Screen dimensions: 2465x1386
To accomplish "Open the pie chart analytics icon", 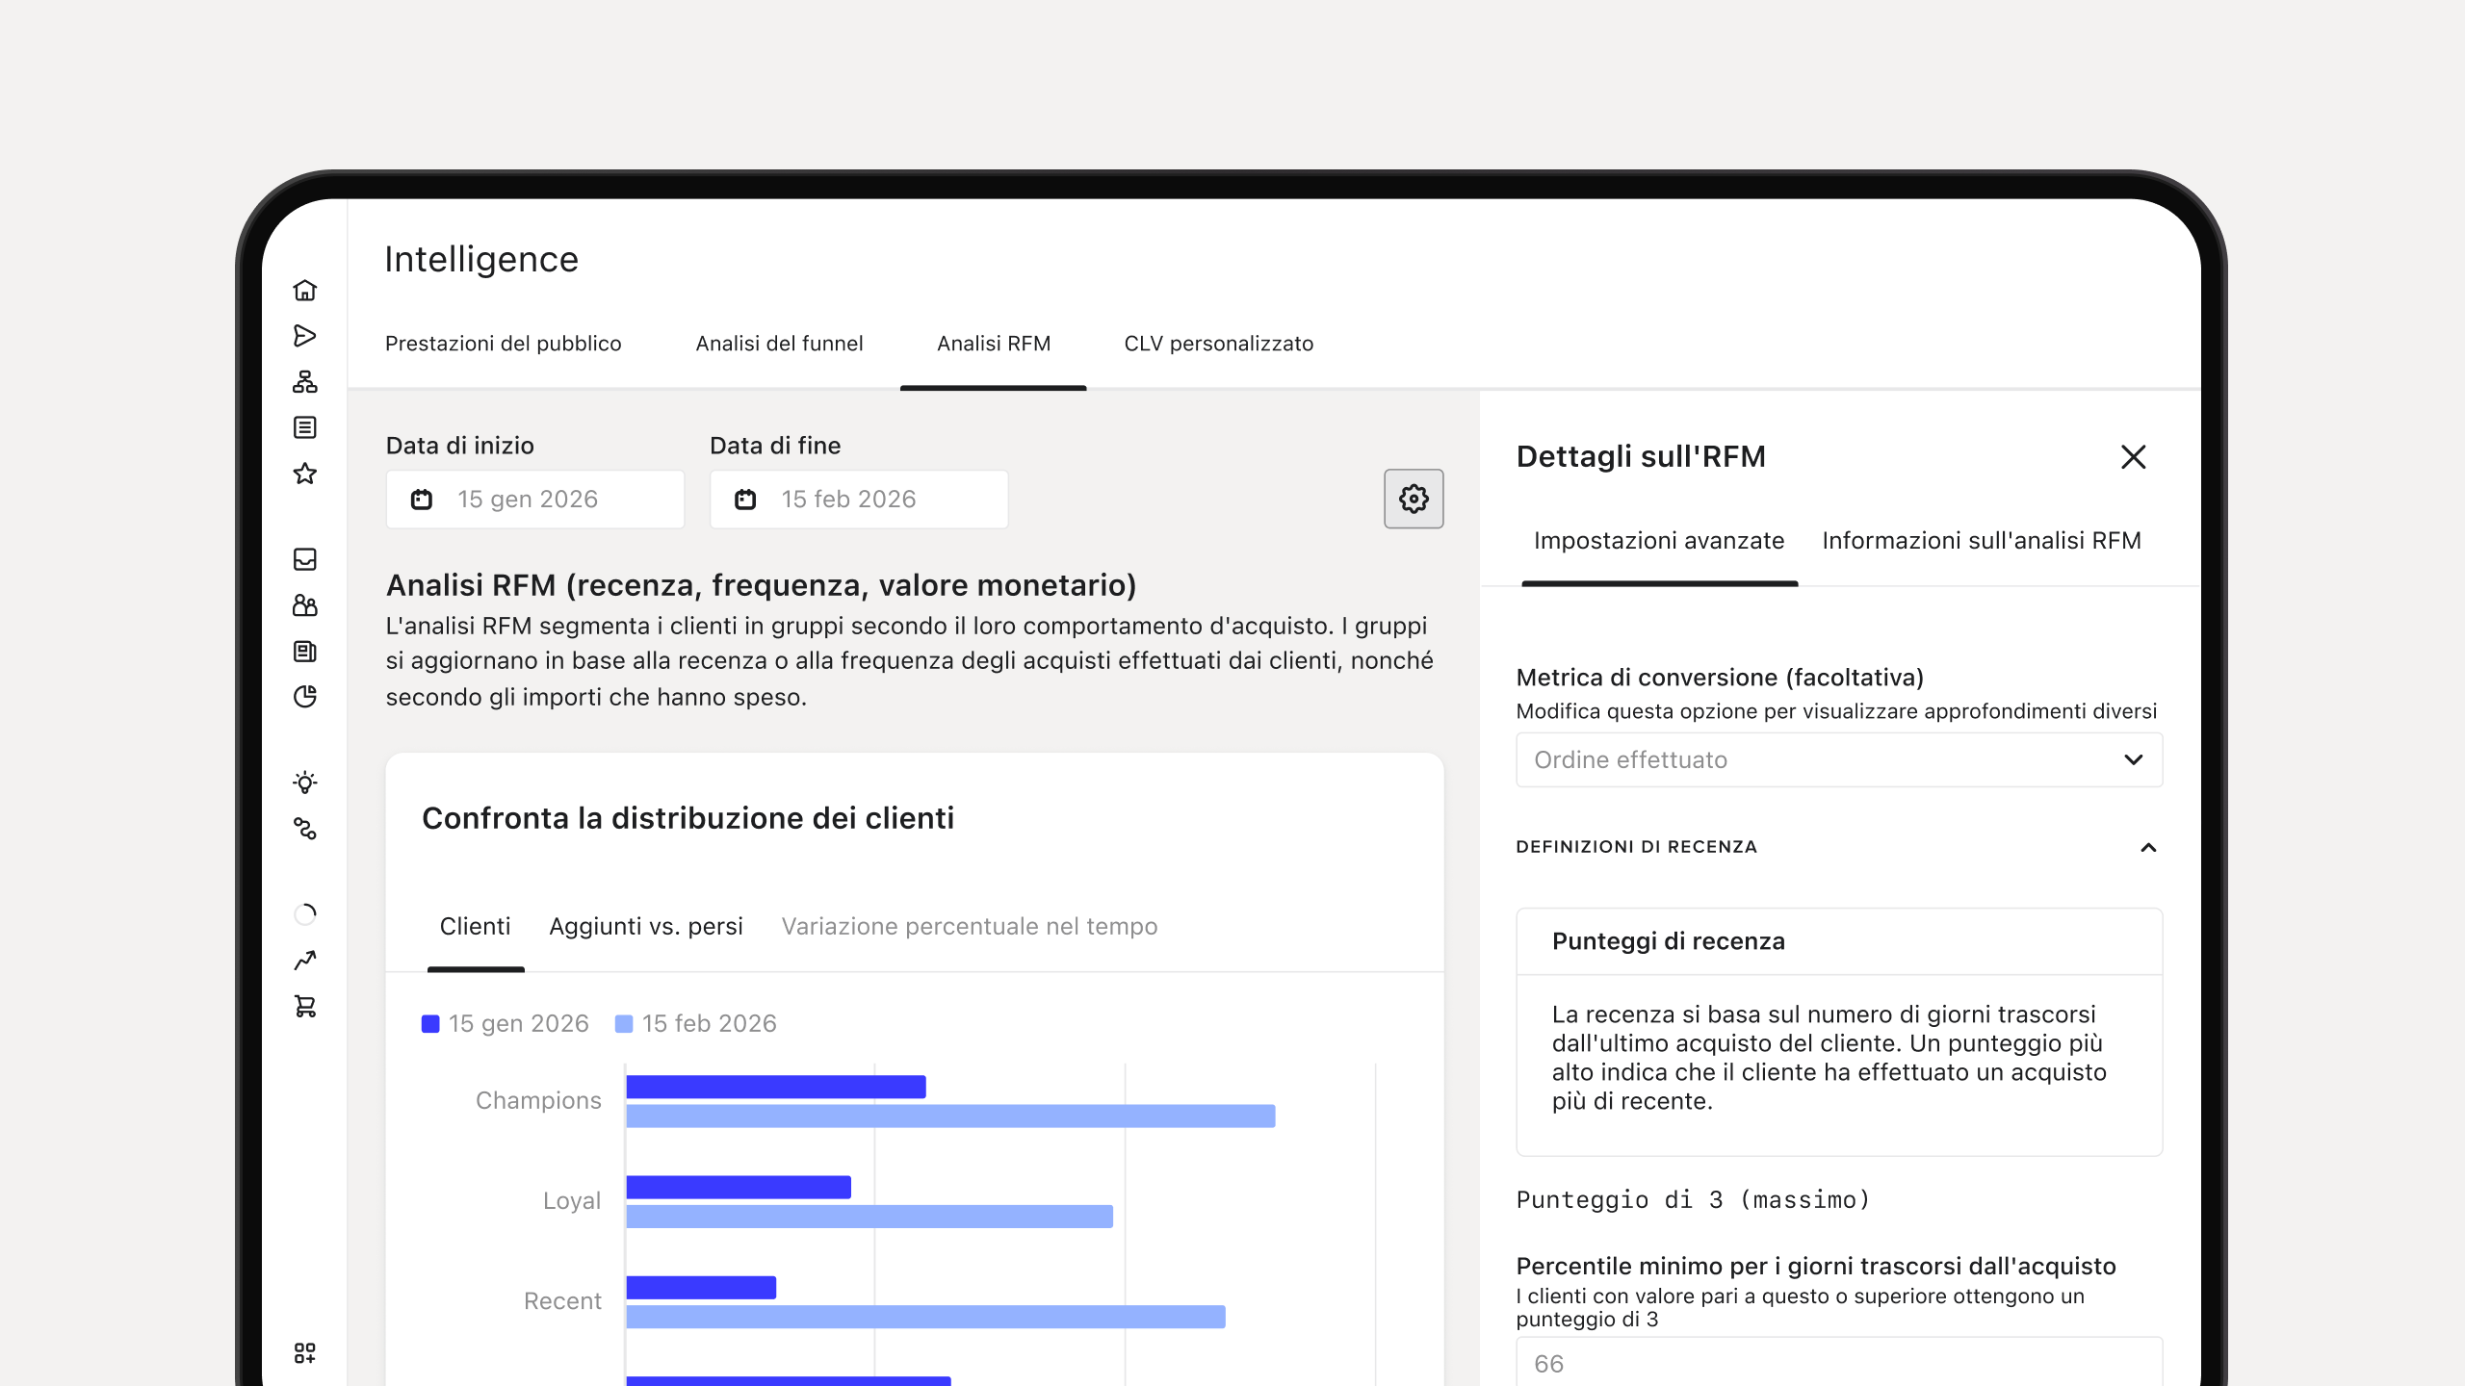I will 304,697.
